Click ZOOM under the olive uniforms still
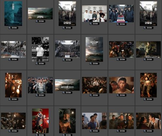The width and height of the screenshot is (162, 136). (121, 131)
